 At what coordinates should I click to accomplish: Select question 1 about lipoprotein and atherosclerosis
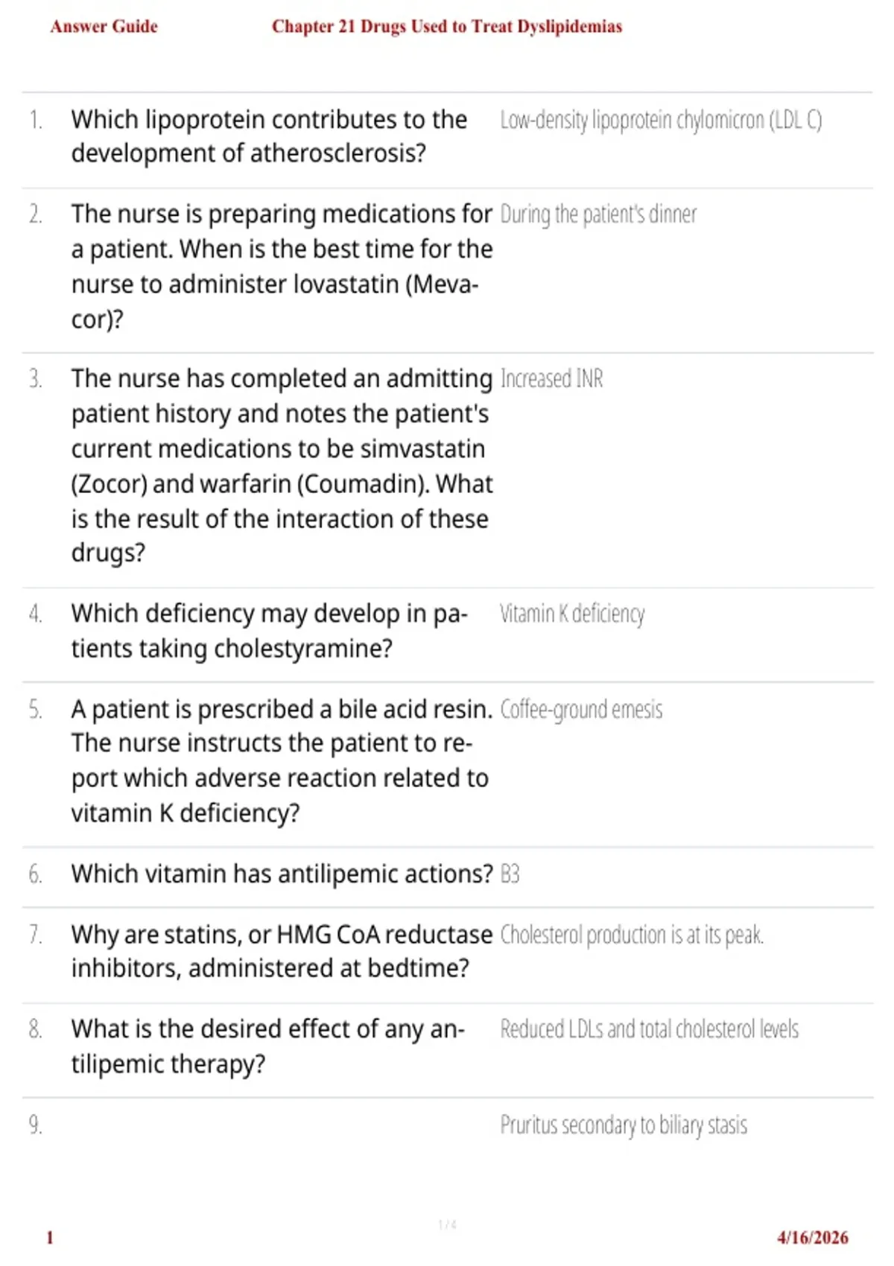[270, 136]
